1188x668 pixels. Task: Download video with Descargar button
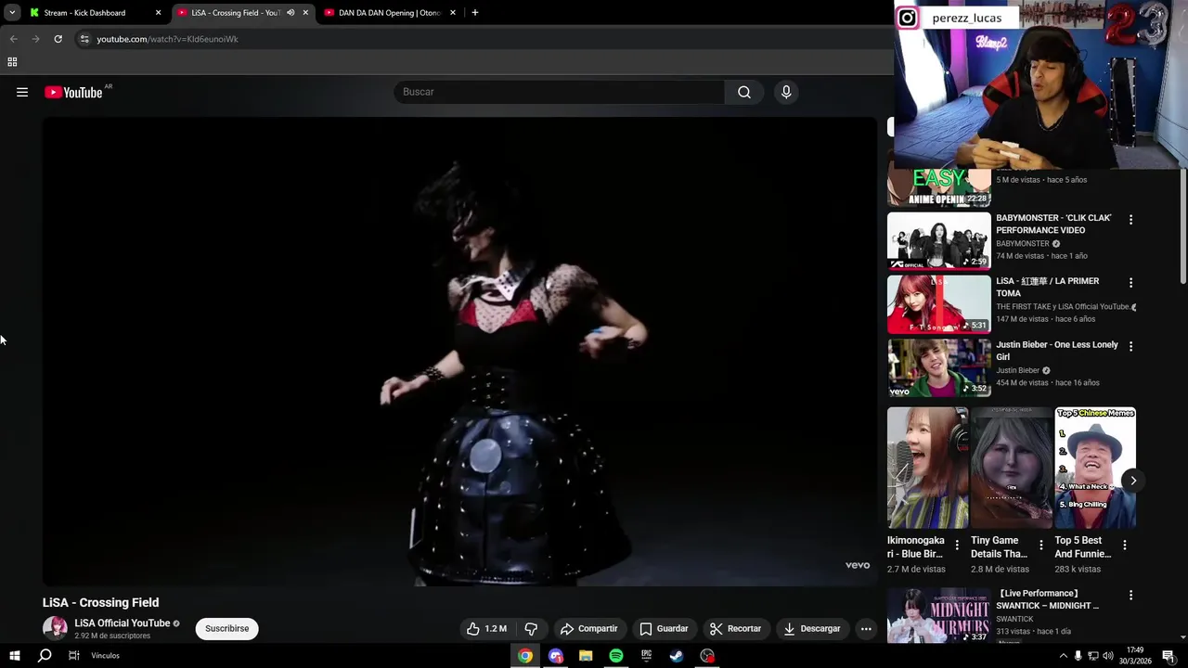[812, 628]
